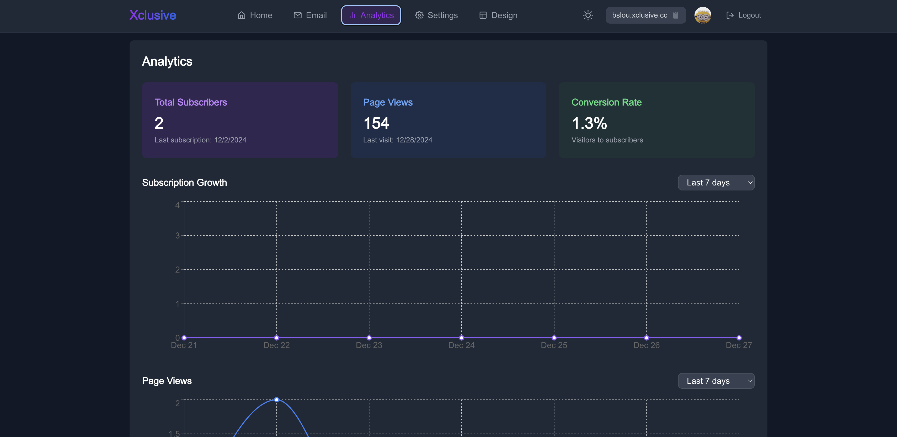Click the bslou.xclusive.cc domain text
This screenshot has height=437, width=897.
click(x=640, y=15)
